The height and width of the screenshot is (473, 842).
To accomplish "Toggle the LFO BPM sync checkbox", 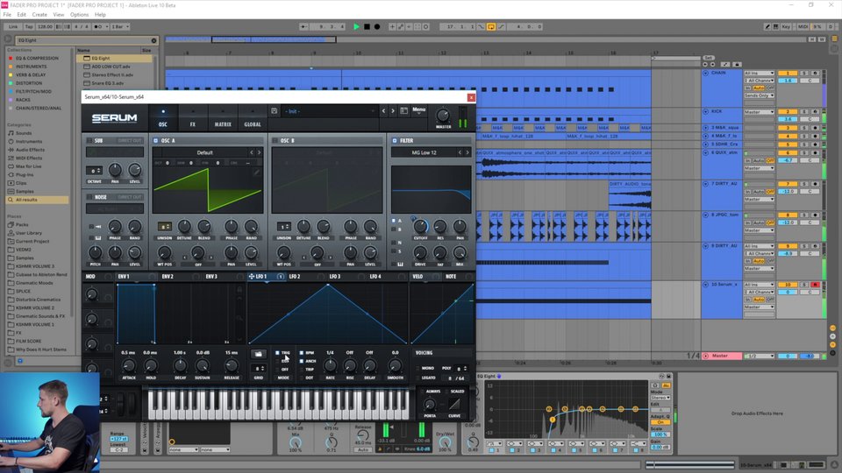I will [x=302, y=353].
